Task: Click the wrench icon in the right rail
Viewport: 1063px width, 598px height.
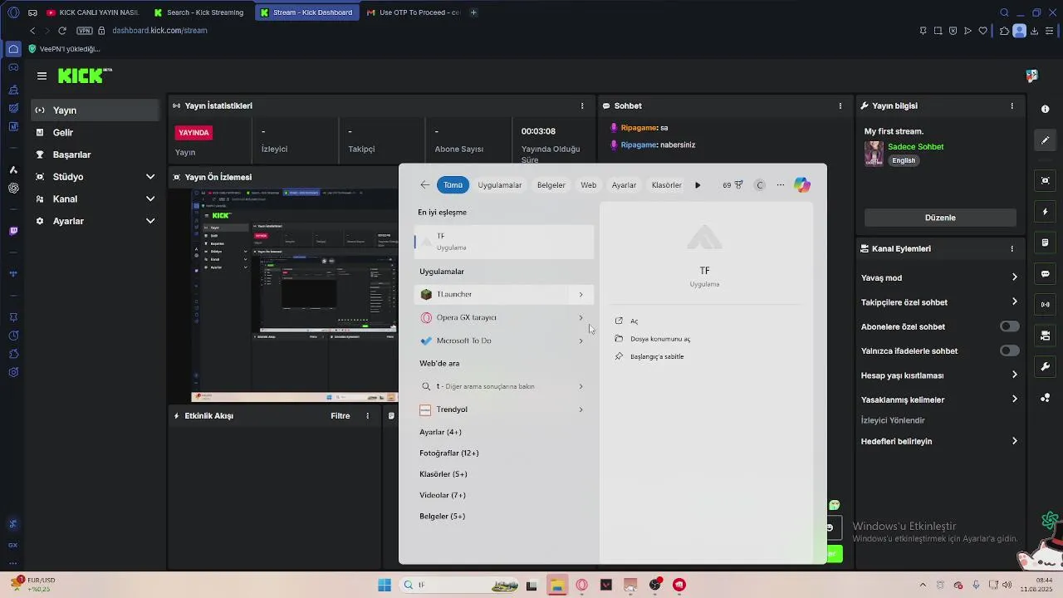Action: (1046, 366)
